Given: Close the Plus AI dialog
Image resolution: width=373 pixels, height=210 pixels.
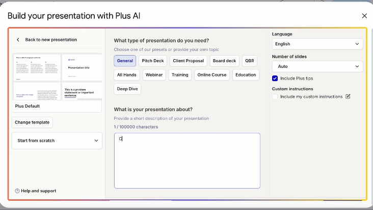Looking at the screenshot, I should click(x=364, y=16).
